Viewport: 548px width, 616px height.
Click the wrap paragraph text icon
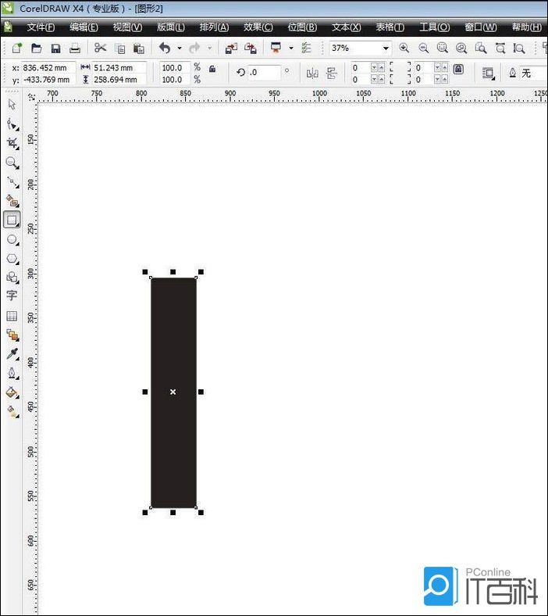489,73
